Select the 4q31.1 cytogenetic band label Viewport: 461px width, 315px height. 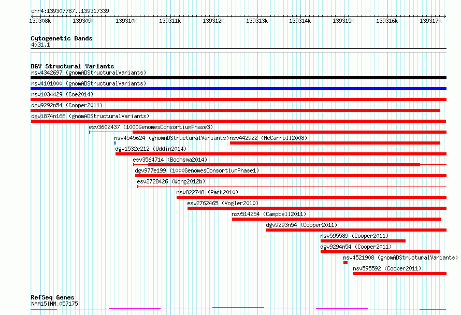tap(40, 45)
